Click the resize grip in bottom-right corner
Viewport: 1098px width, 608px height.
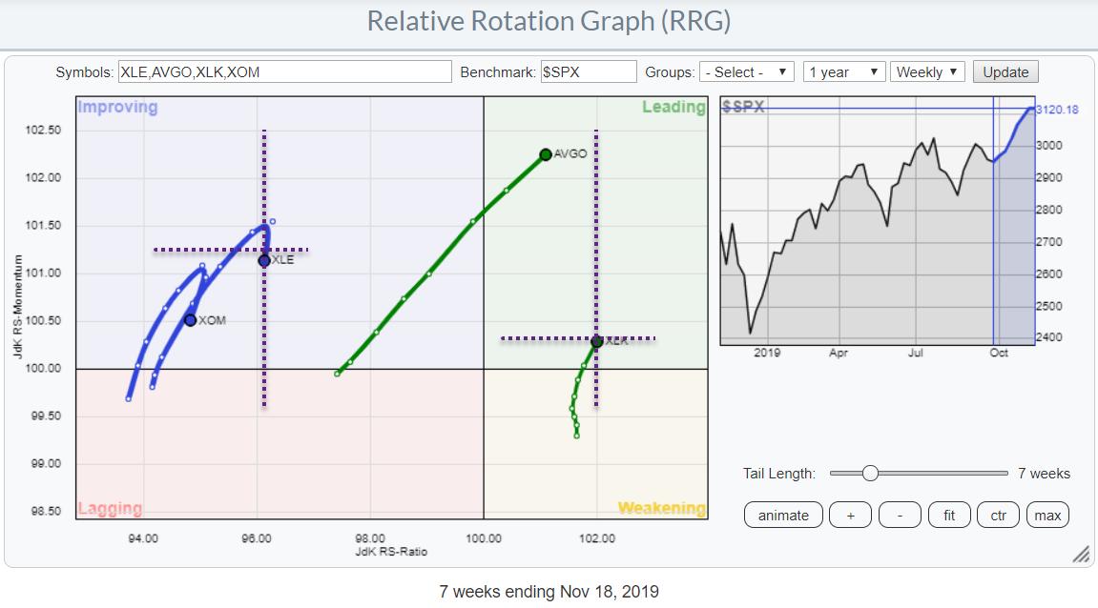tap(1080, 555)
